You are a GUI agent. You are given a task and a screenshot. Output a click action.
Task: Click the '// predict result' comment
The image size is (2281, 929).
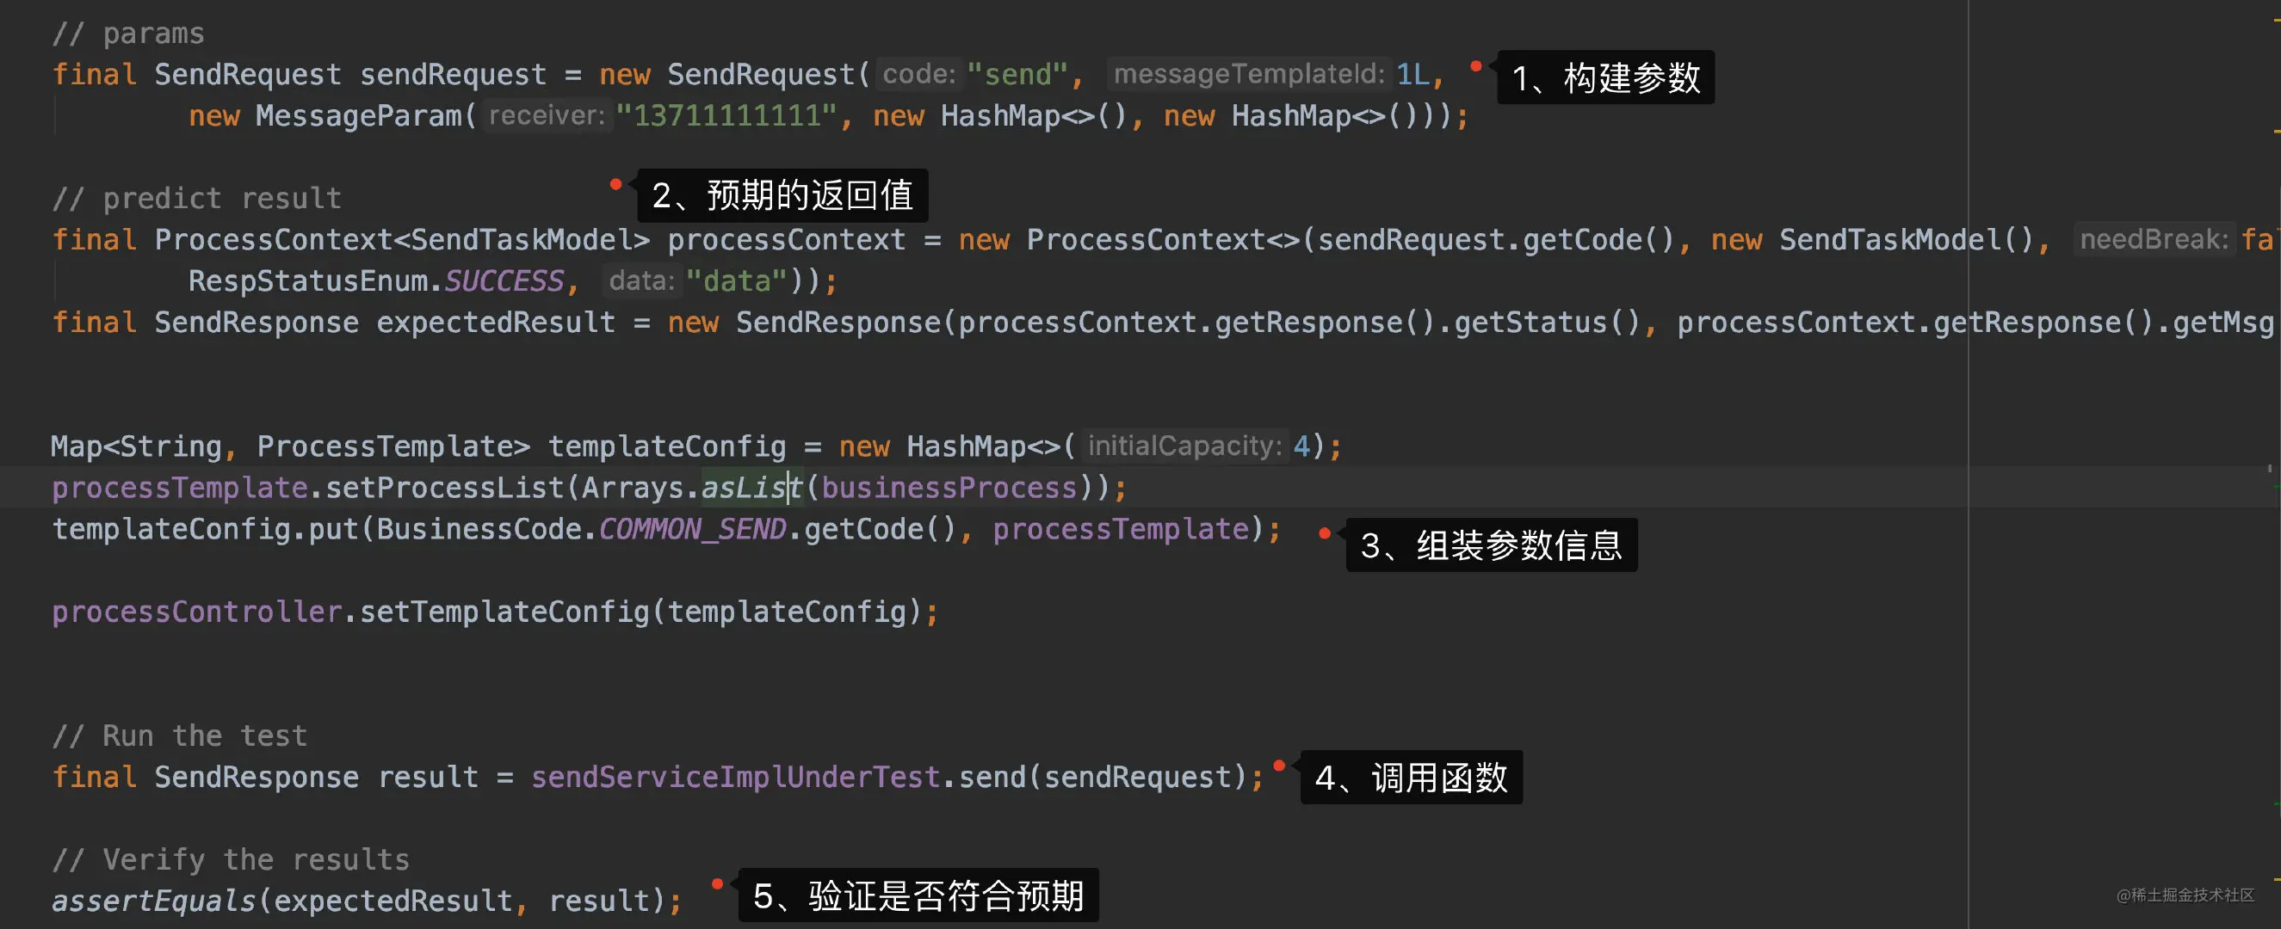pos(196,198)
